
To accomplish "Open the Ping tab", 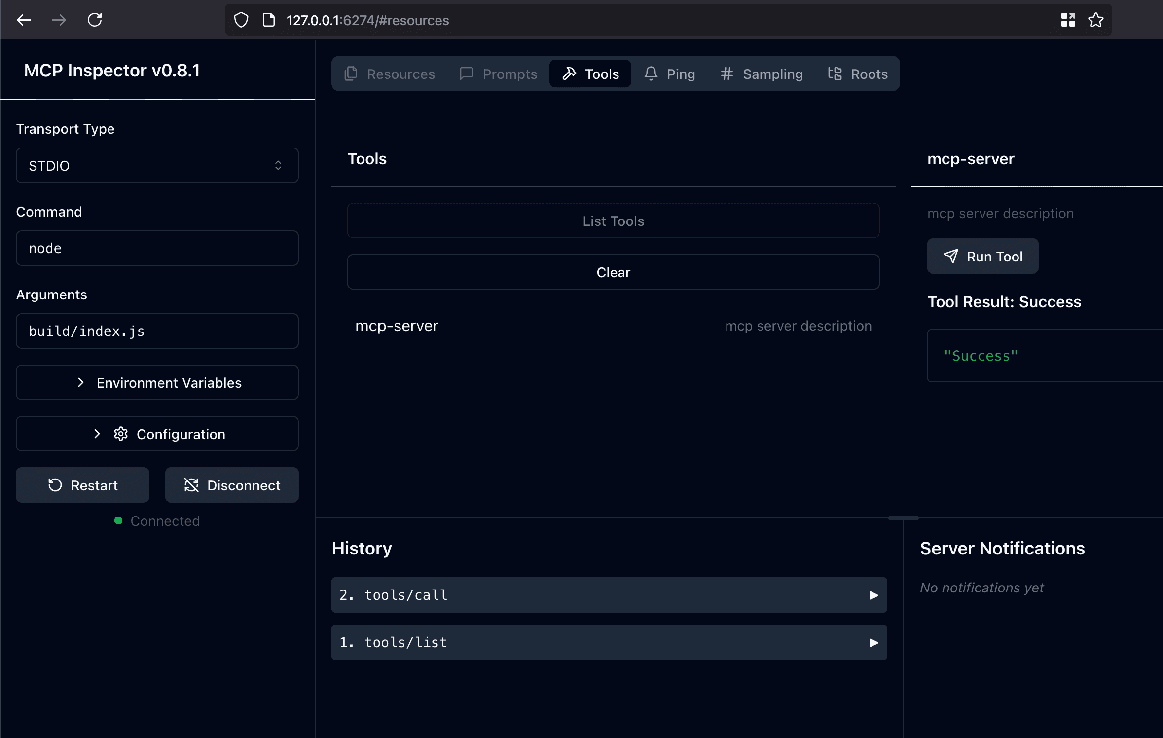I will 670,74.
